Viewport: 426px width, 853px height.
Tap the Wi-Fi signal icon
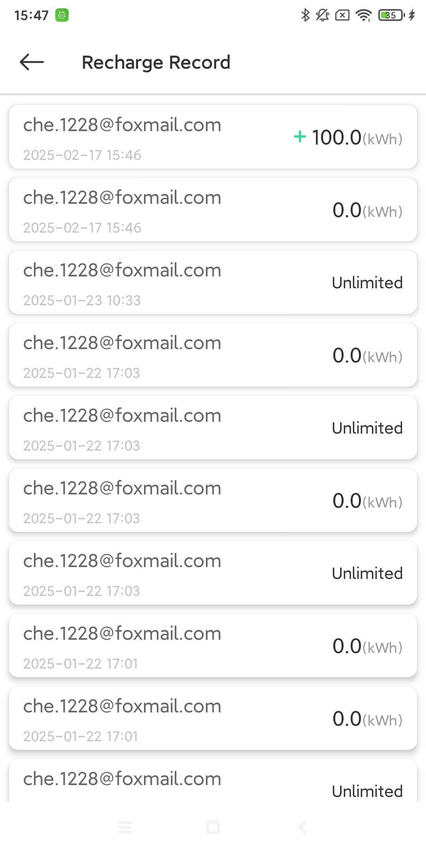(x=364, y=15)
